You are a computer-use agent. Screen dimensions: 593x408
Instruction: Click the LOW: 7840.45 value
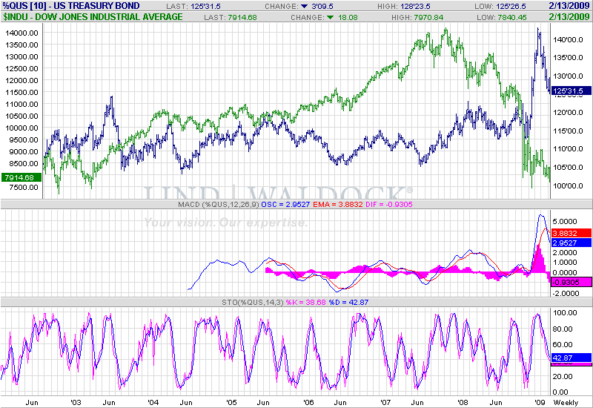(x=502, y=17)
